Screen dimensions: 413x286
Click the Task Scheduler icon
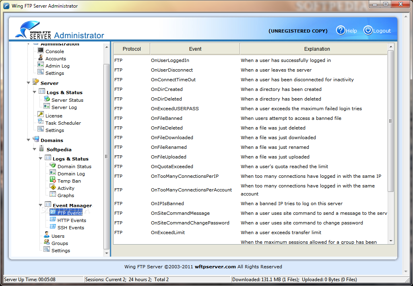(x=41, y=122)
